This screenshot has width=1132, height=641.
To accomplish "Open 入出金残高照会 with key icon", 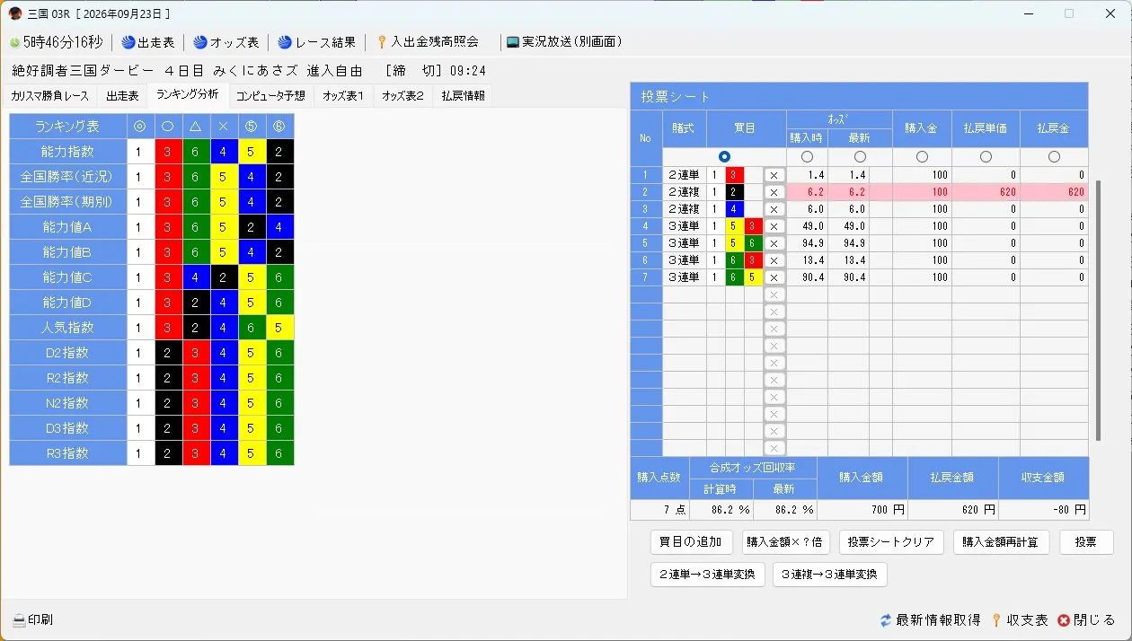I will tap(428, 42).
